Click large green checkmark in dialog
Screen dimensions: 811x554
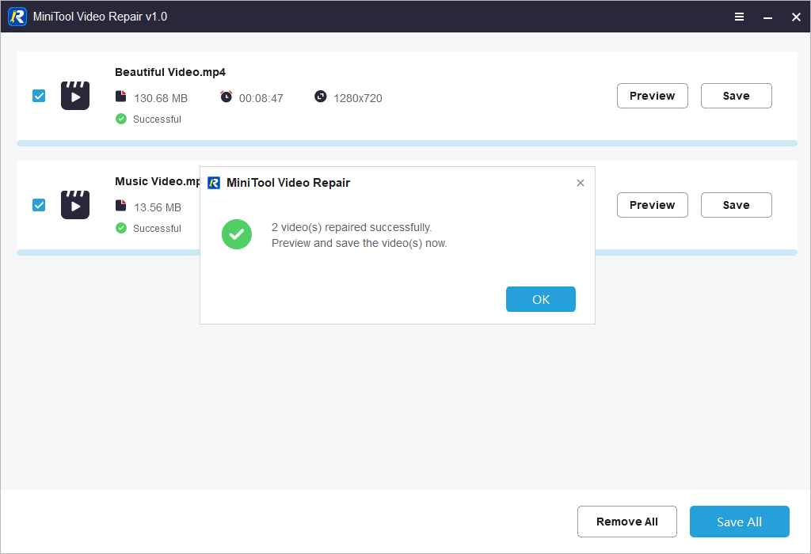pyautogui.click(x=237, y=234)
